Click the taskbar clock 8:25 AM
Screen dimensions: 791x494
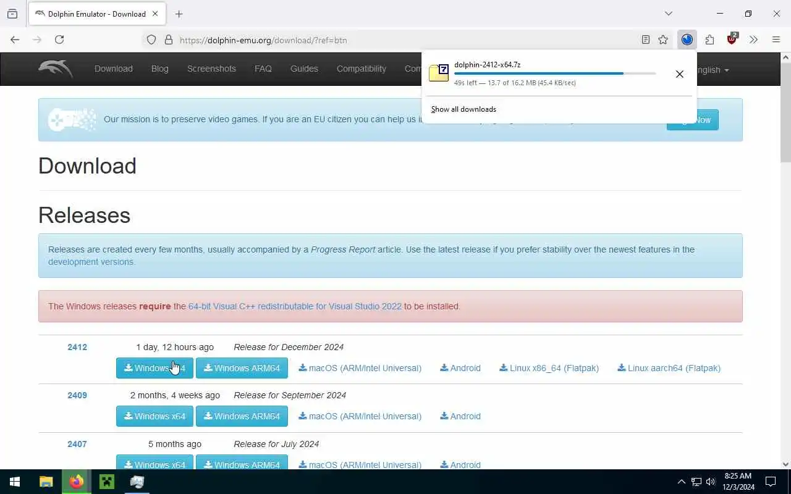(738, 482)
